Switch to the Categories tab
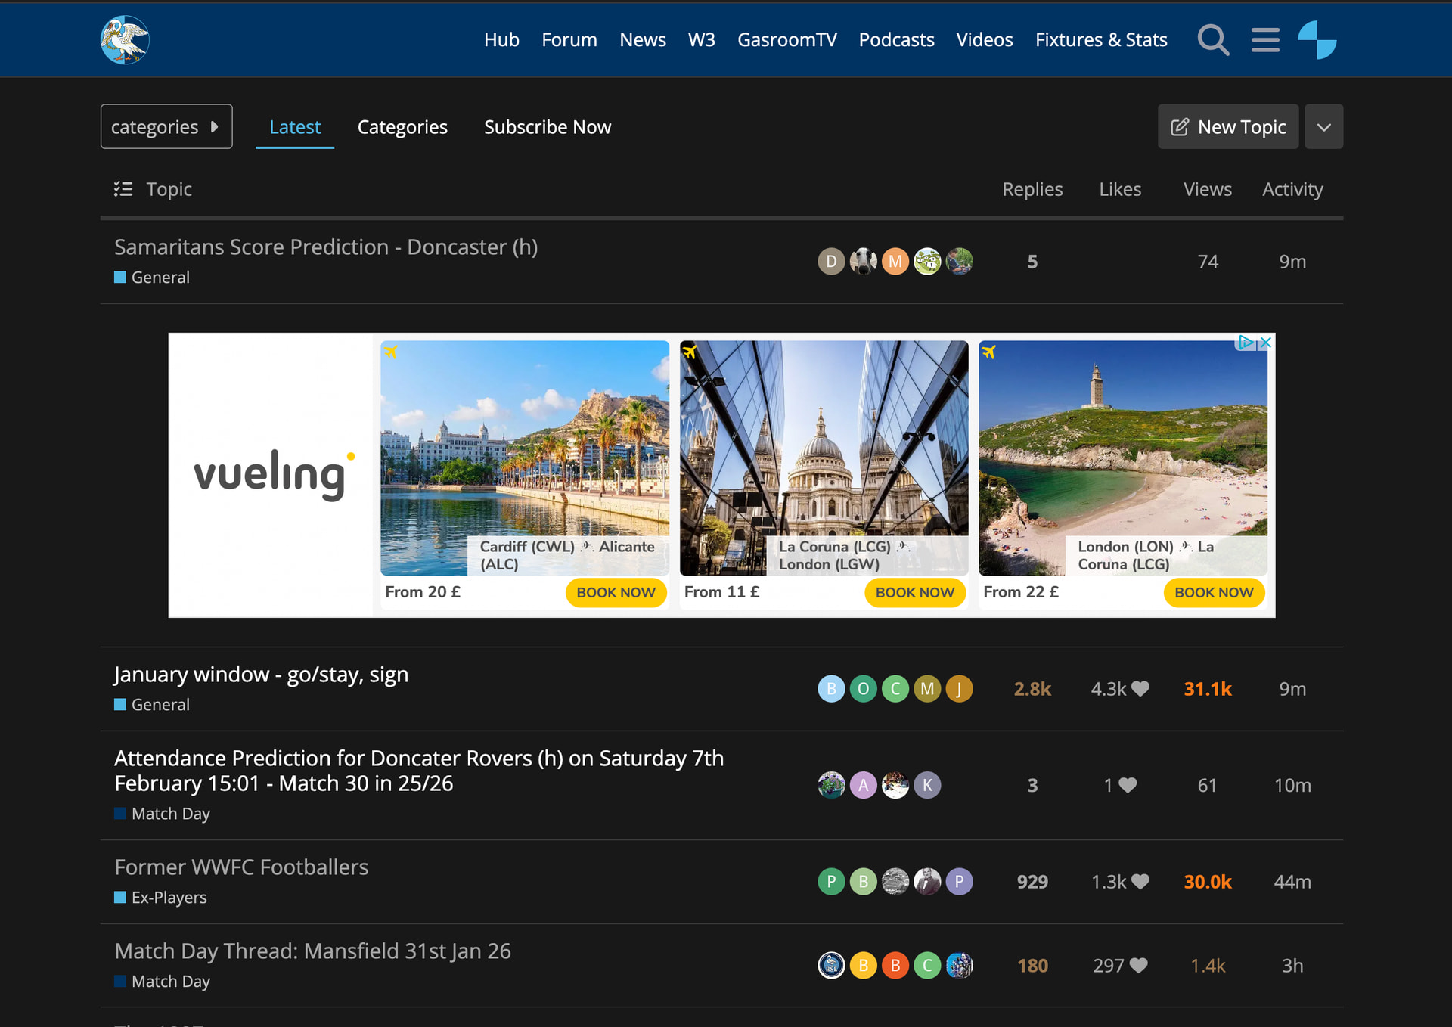The image size is (1452, 1027). (x=402, y=127)
